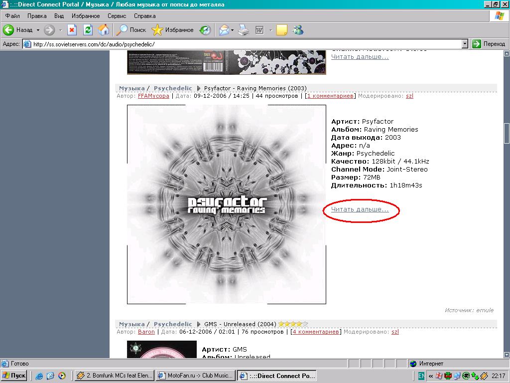Image resolution: width=510 pixels, height=383 pixels.
Task: Switch to Bomfunk MCs Winamp taskbar button
Action: point(115,376)
